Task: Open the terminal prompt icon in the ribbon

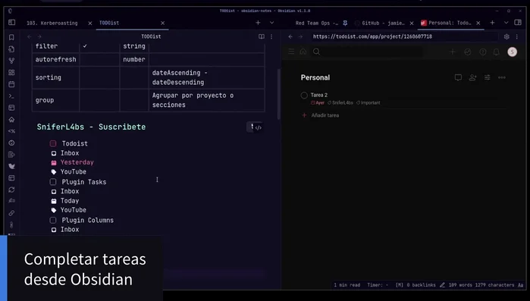Action: (x=11, y=96)
